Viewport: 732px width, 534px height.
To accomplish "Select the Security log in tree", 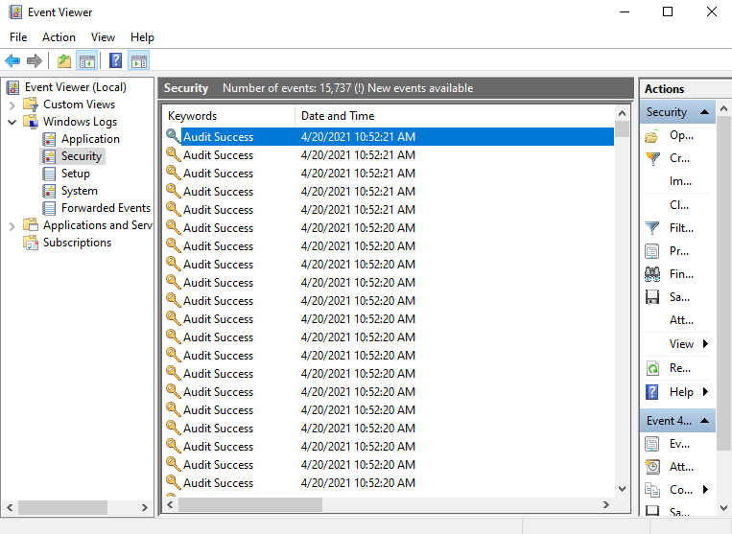I will click(82, 156).
